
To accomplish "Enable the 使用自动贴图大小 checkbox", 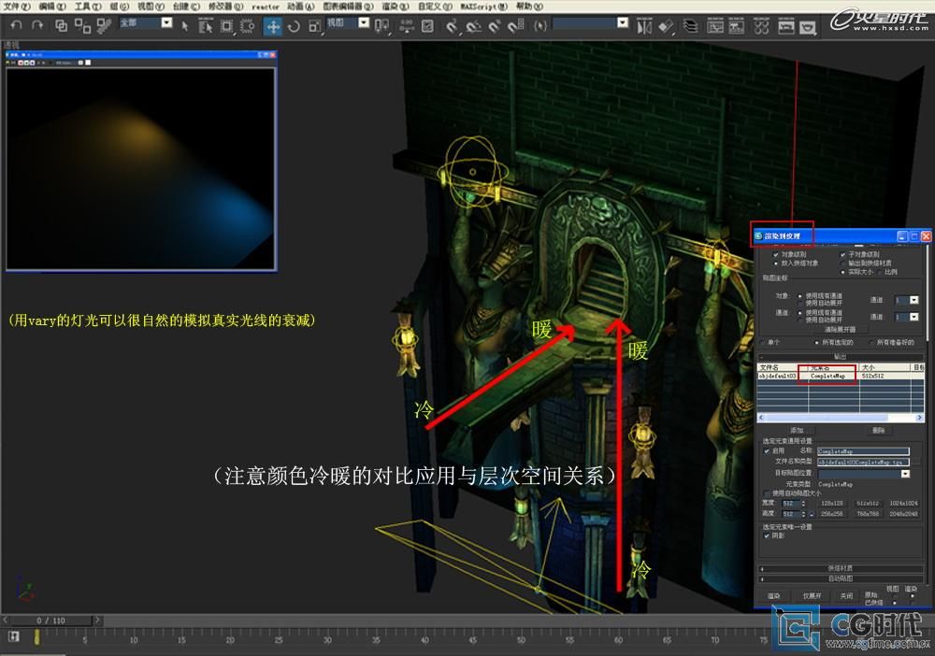I will (767, 493).
